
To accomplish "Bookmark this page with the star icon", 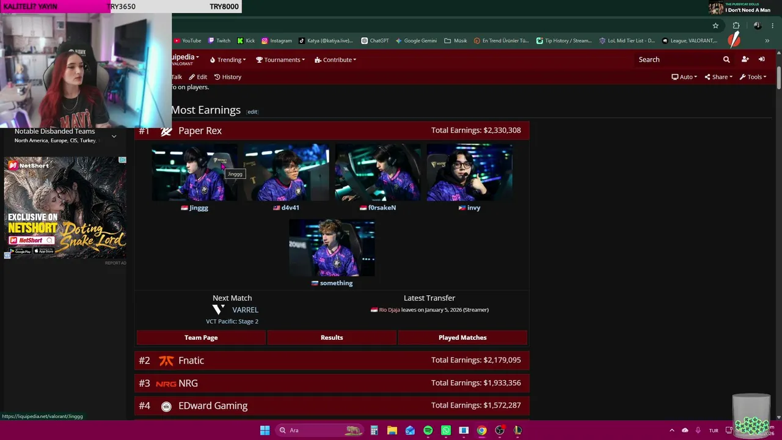I will 715,26.
